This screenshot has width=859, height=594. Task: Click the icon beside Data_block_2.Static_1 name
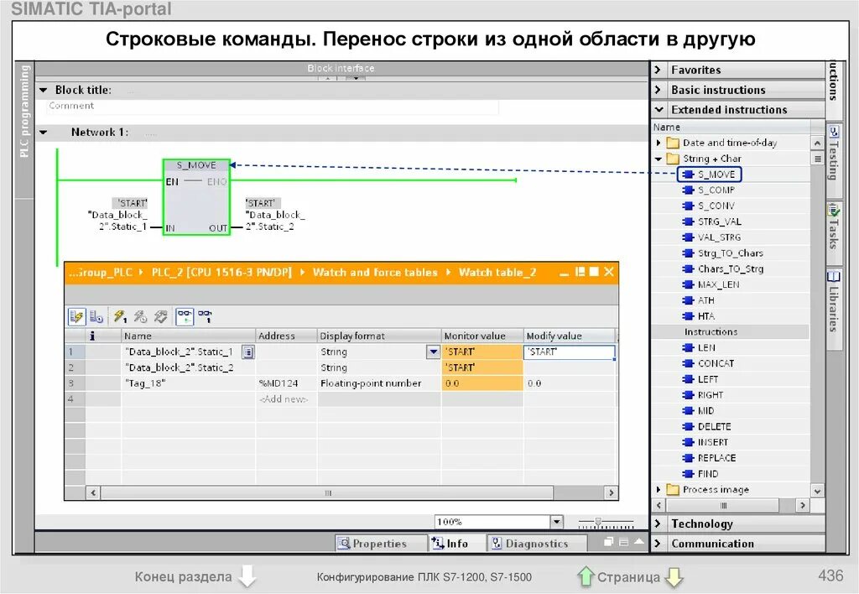point(248,352)
